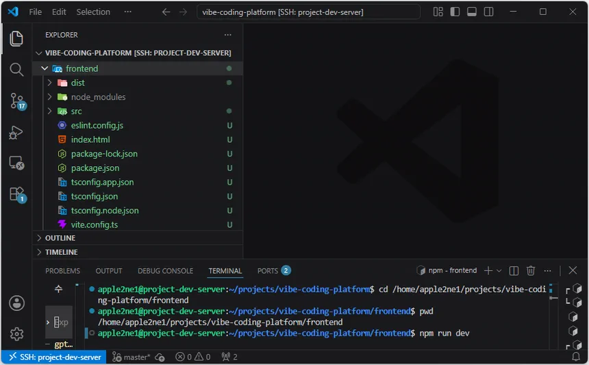Open notifications bell in status bar

coord(576,357)
